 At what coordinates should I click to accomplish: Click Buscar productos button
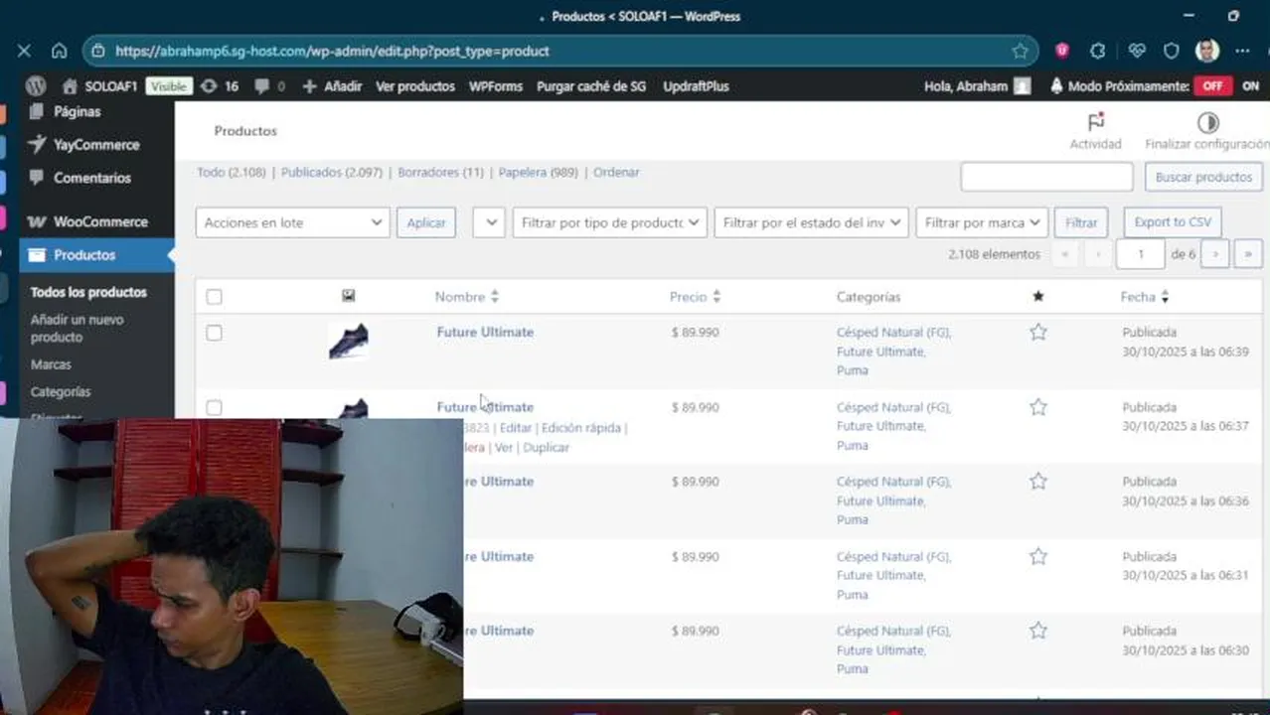[1203, 177]
